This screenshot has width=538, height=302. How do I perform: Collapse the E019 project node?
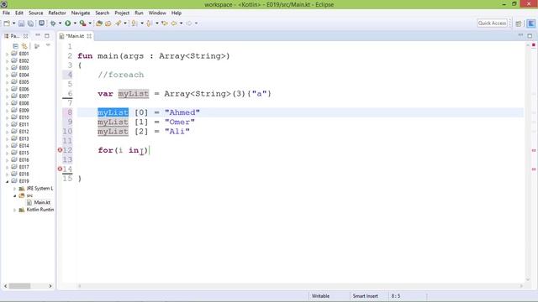pyautogui.click(x=8, y=181)
